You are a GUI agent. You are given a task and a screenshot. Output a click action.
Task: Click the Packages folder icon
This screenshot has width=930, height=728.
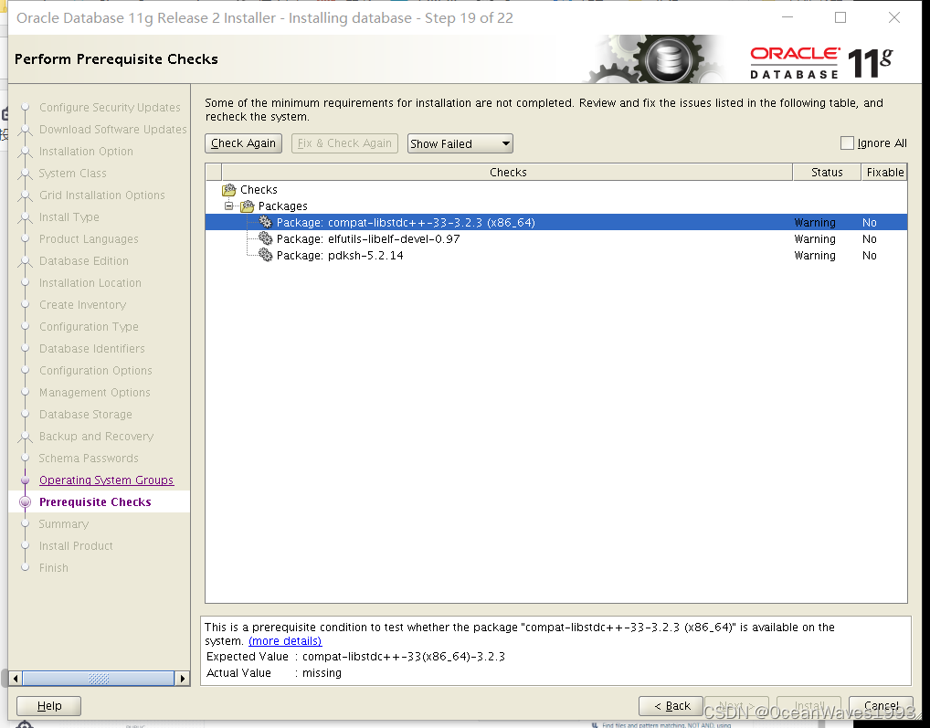(248, 206)
